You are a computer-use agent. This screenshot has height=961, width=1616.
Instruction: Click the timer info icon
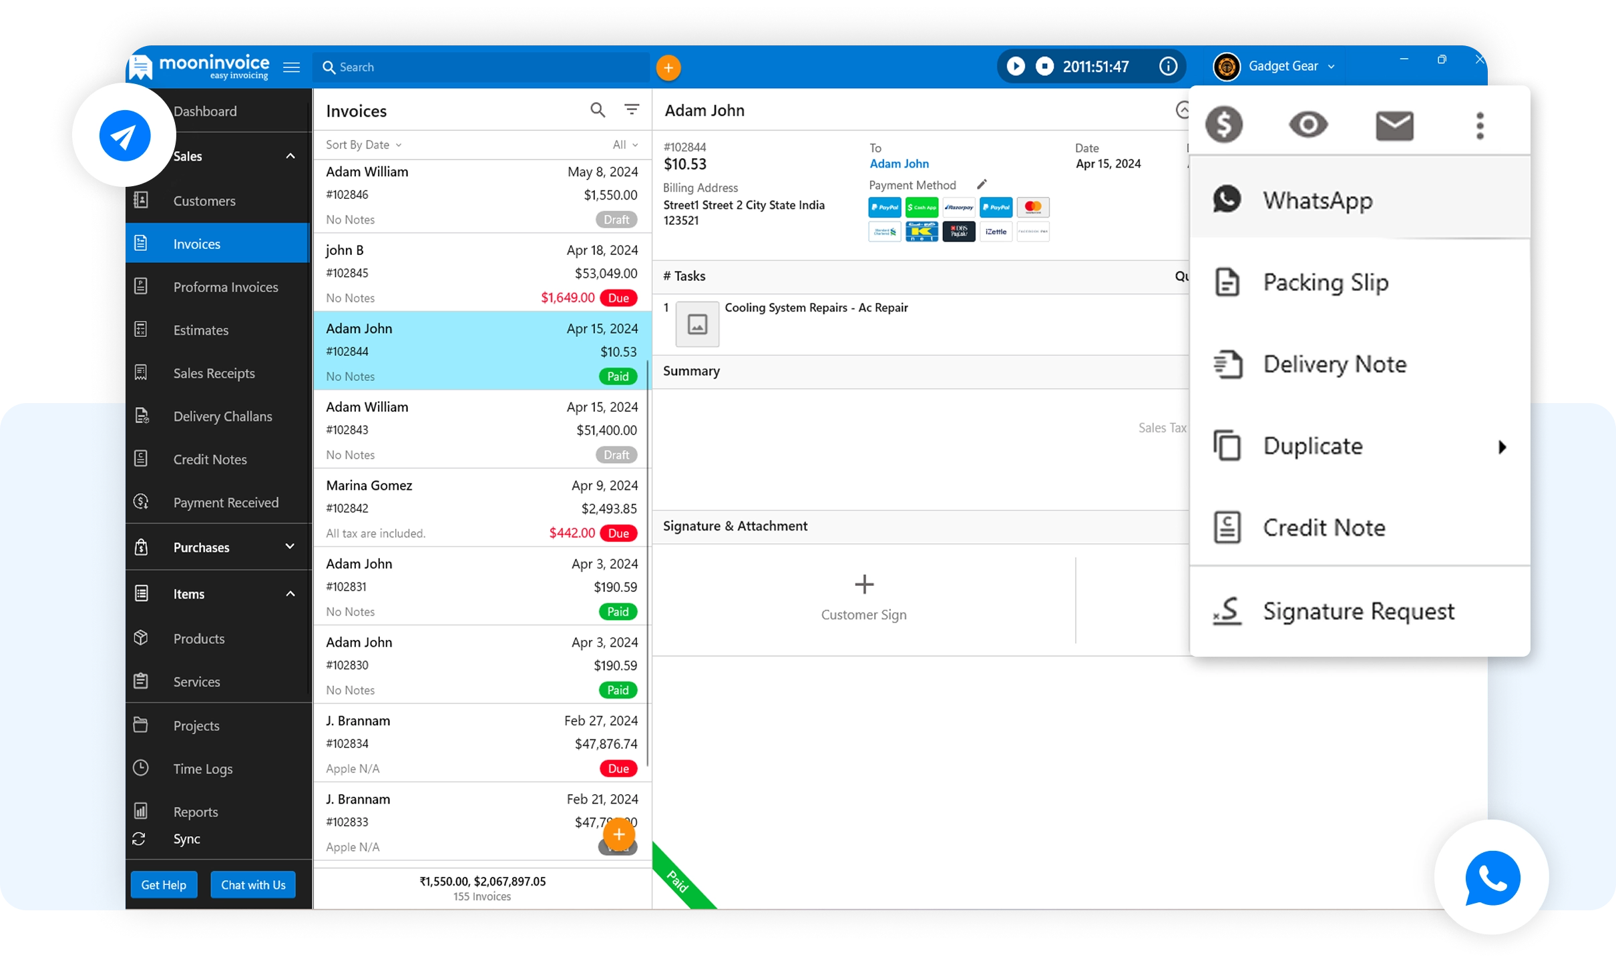click(x=1168, y=67)
